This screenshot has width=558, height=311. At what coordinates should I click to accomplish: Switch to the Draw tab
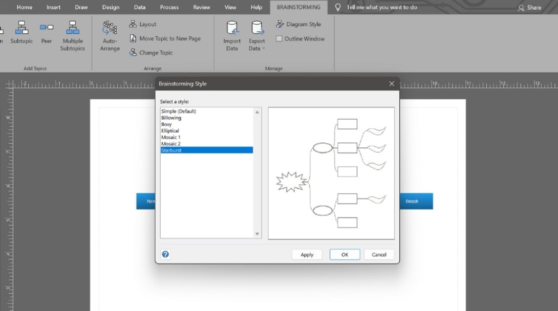(81, 7)
